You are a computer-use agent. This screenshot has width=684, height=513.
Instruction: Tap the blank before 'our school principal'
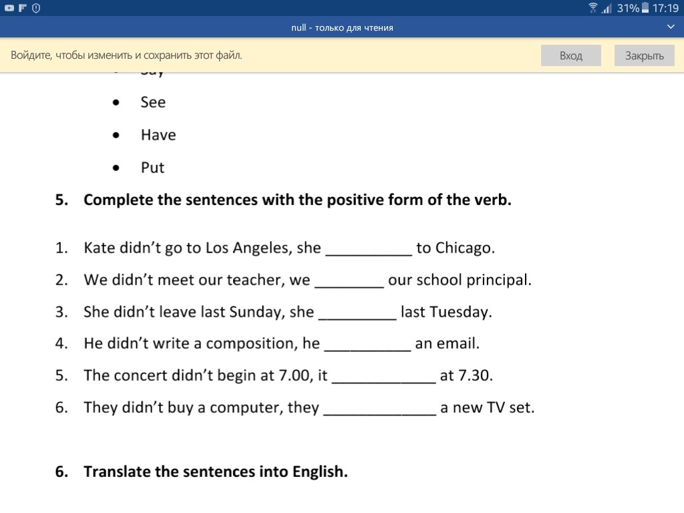click(x=349, y=281)
